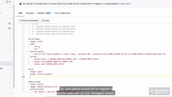Open the Validate tab
This screenshot has width=172, height=97.
click(44, 13)
